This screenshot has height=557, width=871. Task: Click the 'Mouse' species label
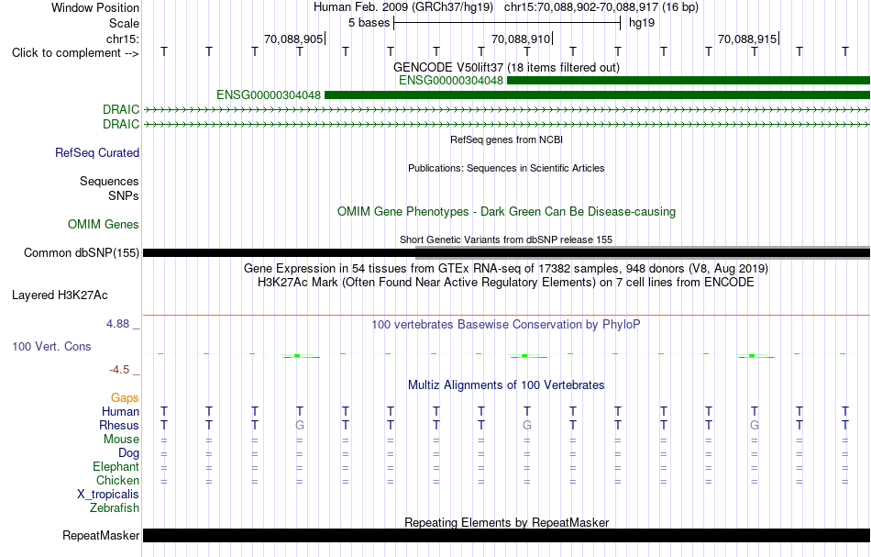(121, 440)
